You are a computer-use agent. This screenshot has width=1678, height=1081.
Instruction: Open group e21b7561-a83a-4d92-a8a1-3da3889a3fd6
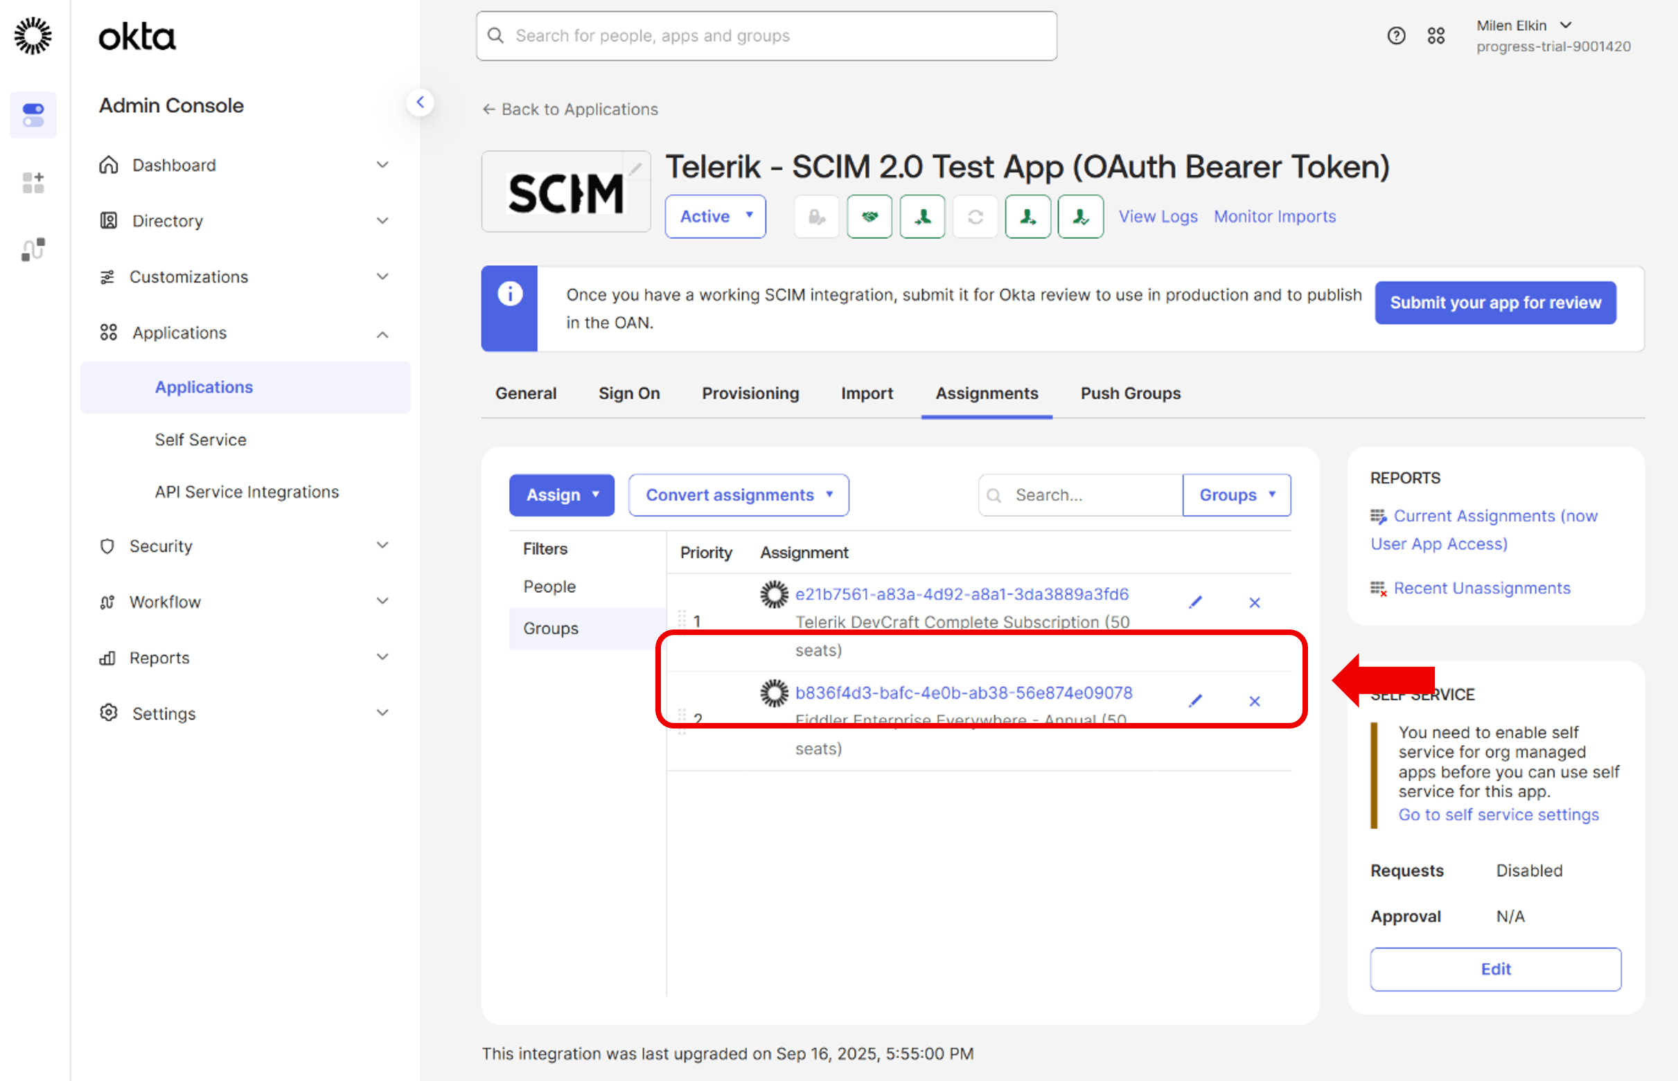961,595
